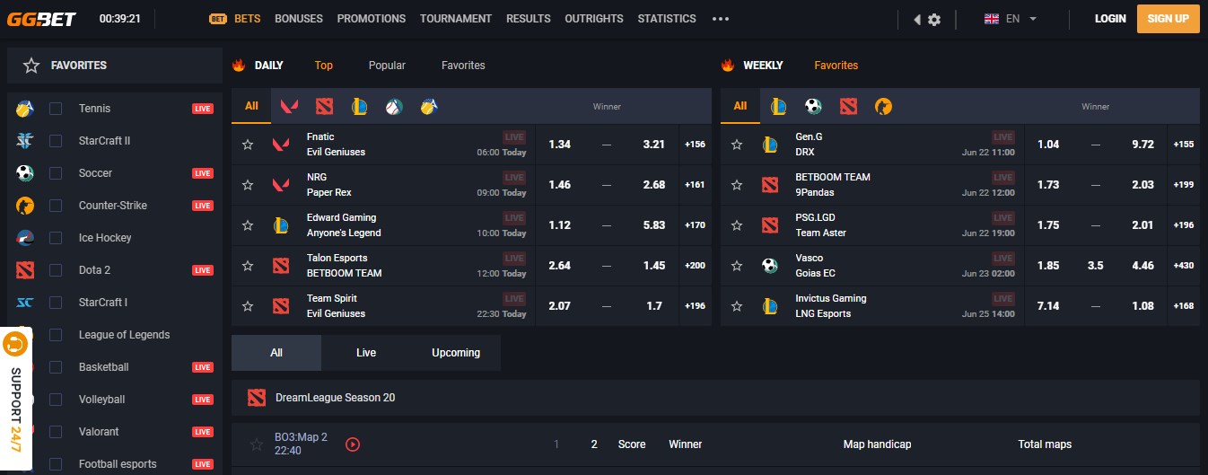Expand +156 more markets for Fnatic match
Viewport: 1208px width, 475px height.
coord(695,145)
